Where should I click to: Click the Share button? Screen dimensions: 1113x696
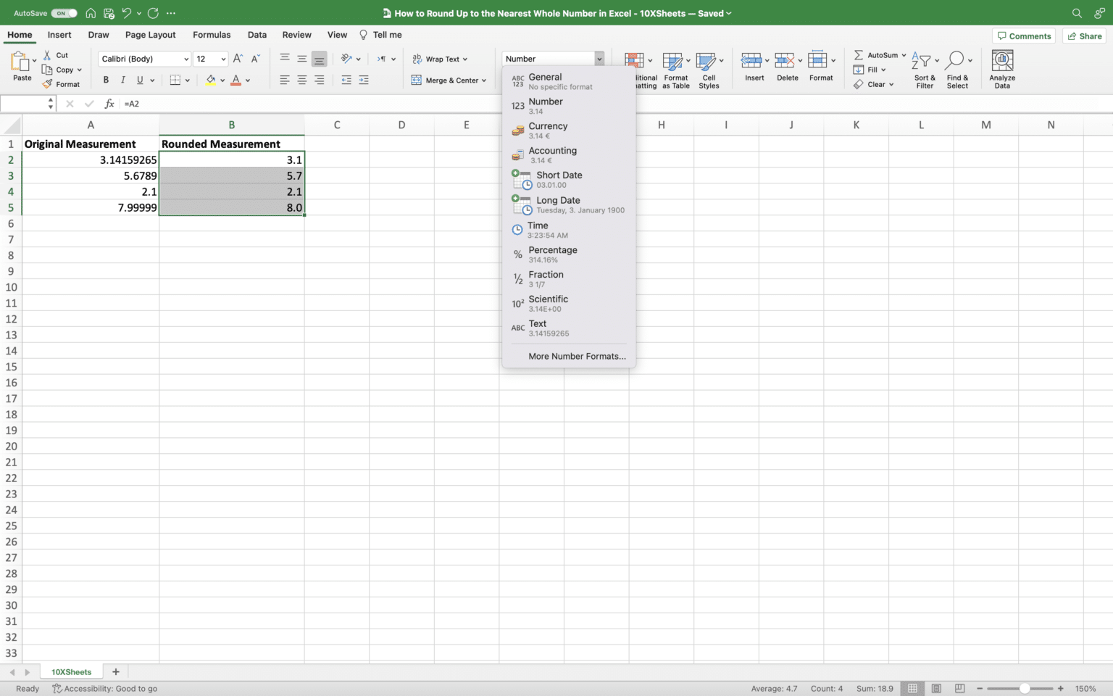tap(1083, 36)
